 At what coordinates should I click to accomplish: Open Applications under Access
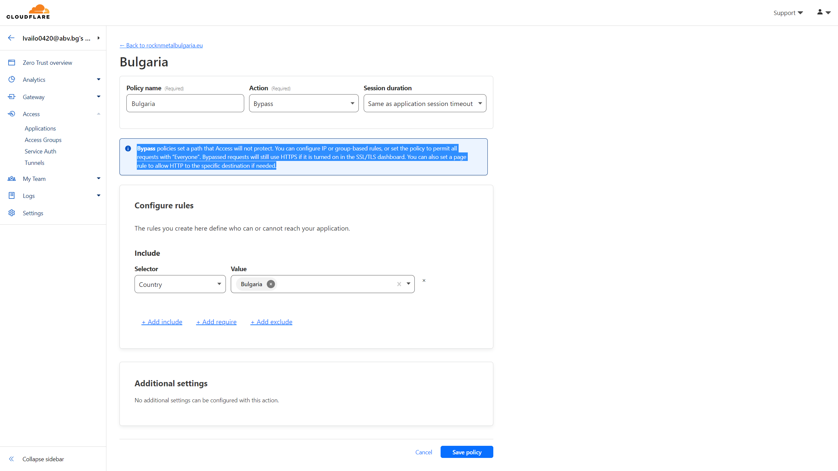tap(40, 128)
